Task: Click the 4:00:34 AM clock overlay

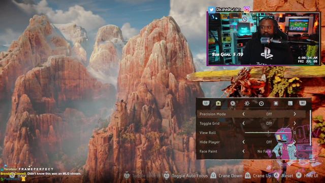Action: [308, 57]
